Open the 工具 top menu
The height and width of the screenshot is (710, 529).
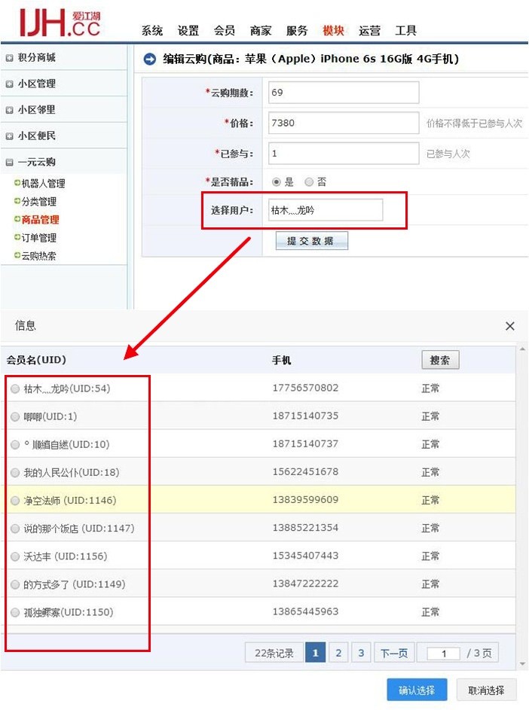(405, 31)
